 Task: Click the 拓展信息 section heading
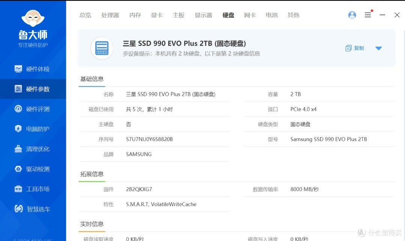point(92,174)
